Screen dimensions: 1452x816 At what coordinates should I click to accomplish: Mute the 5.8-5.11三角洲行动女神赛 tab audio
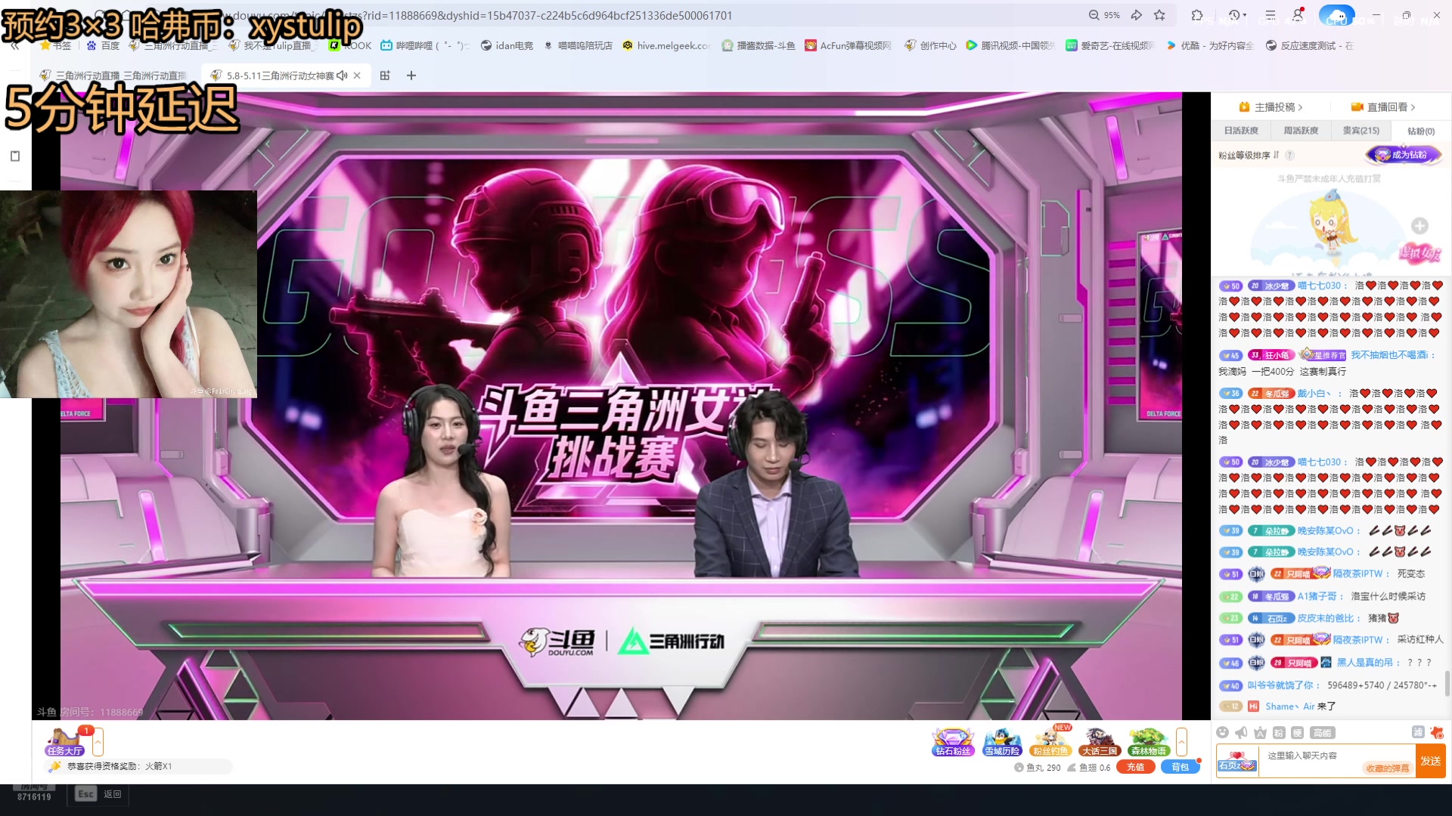[x=342, y=76]
